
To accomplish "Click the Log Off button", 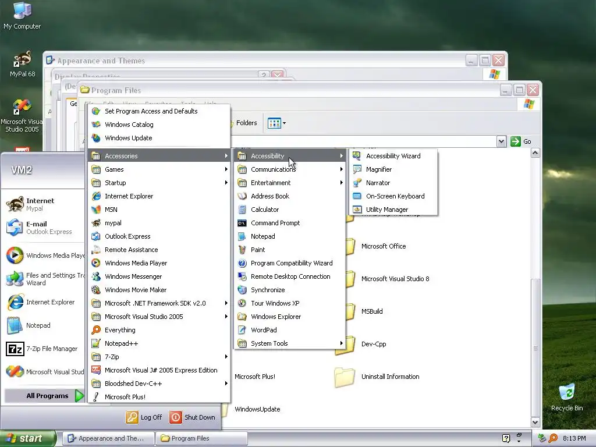I will tap(144, 417).
